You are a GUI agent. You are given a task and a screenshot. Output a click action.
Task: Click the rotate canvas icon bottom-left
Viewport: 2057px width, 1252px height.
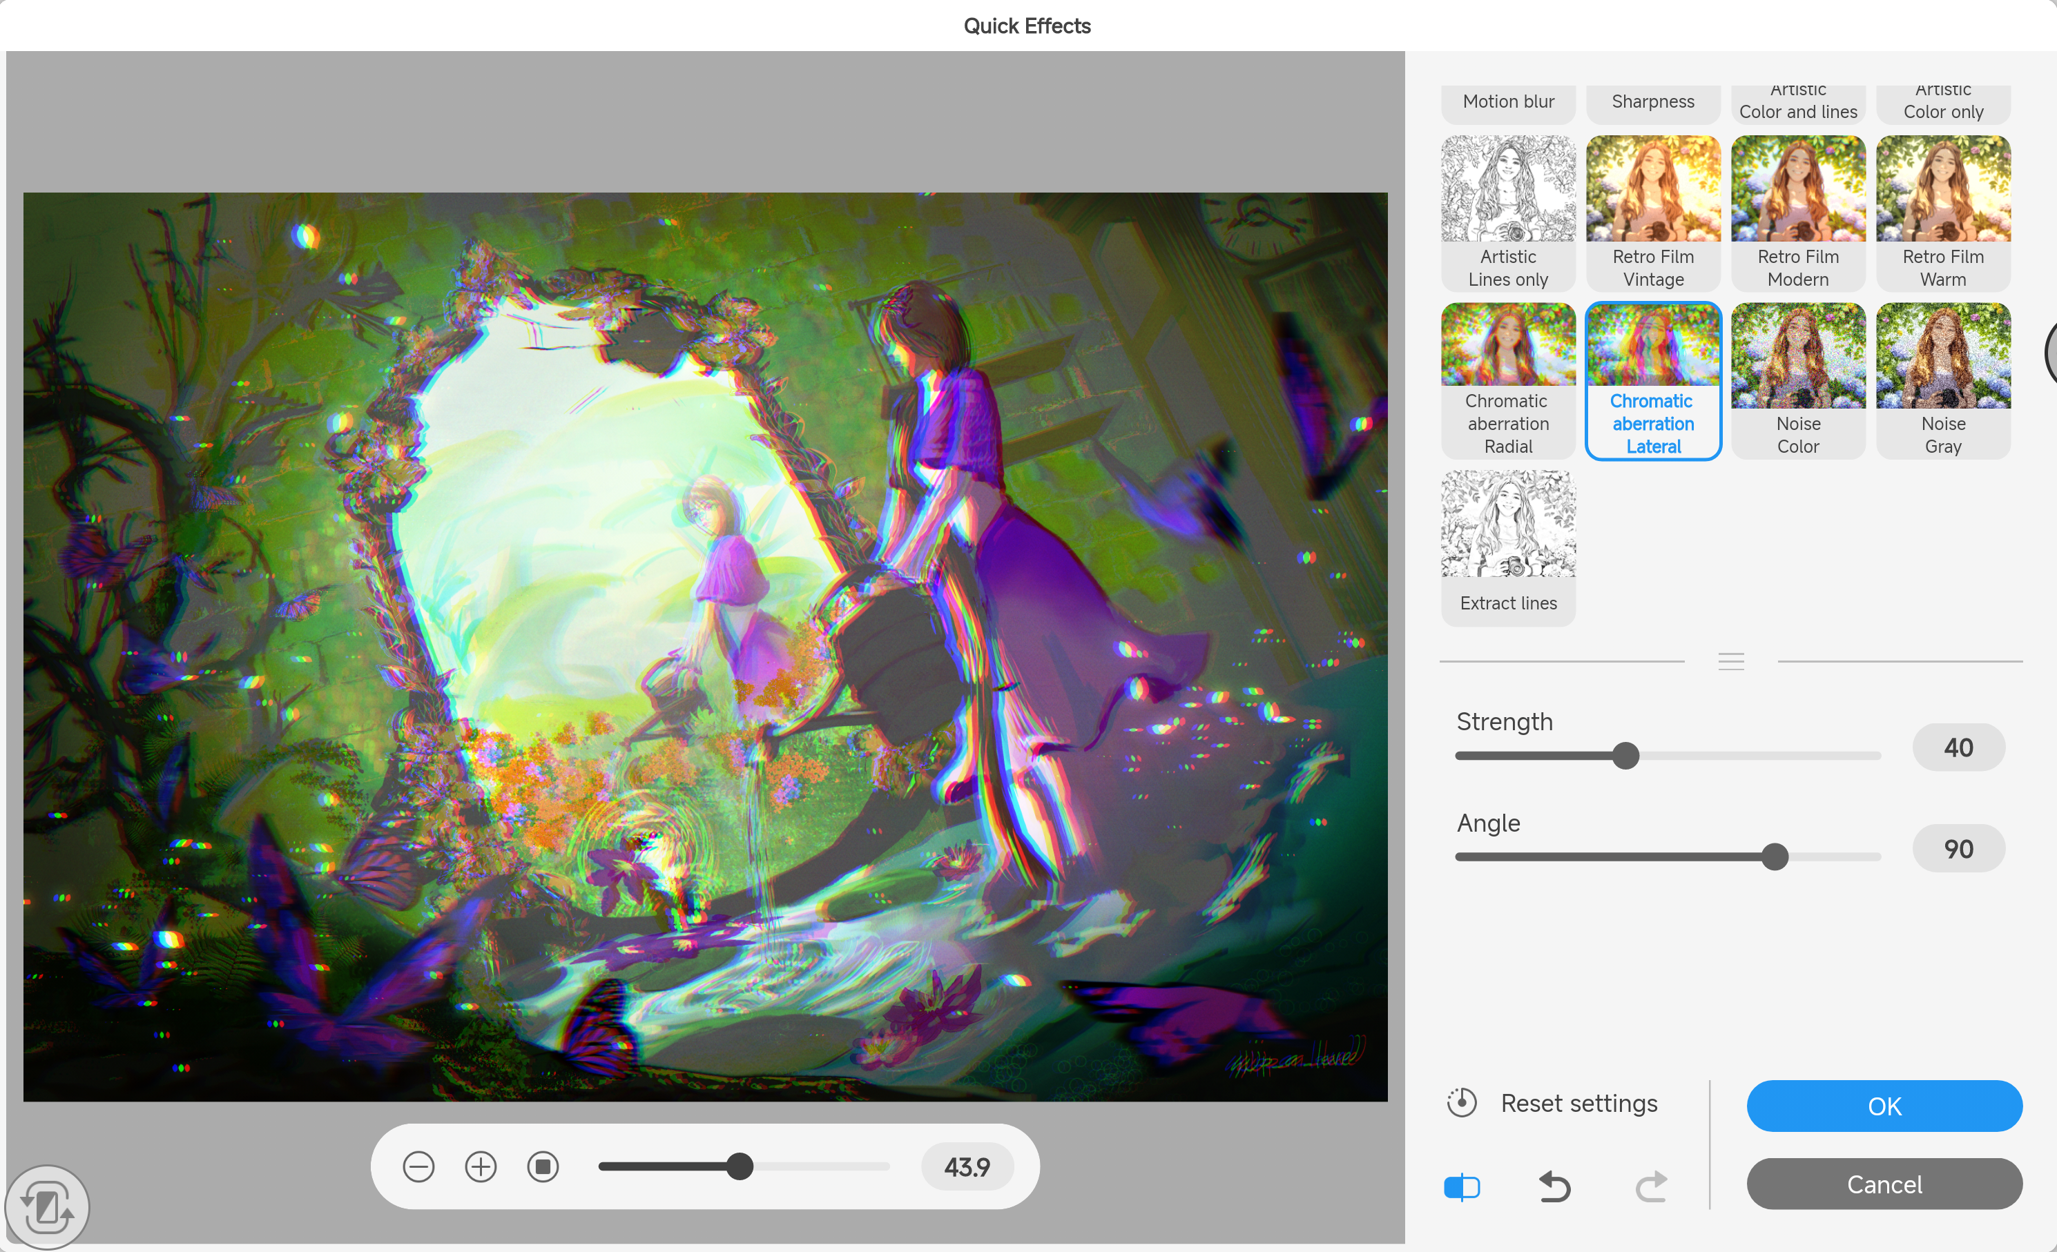[47, 1207]
